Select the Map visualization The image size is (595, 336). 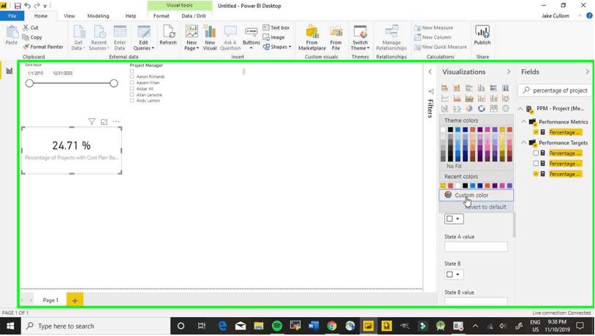[x=505, y=109]
